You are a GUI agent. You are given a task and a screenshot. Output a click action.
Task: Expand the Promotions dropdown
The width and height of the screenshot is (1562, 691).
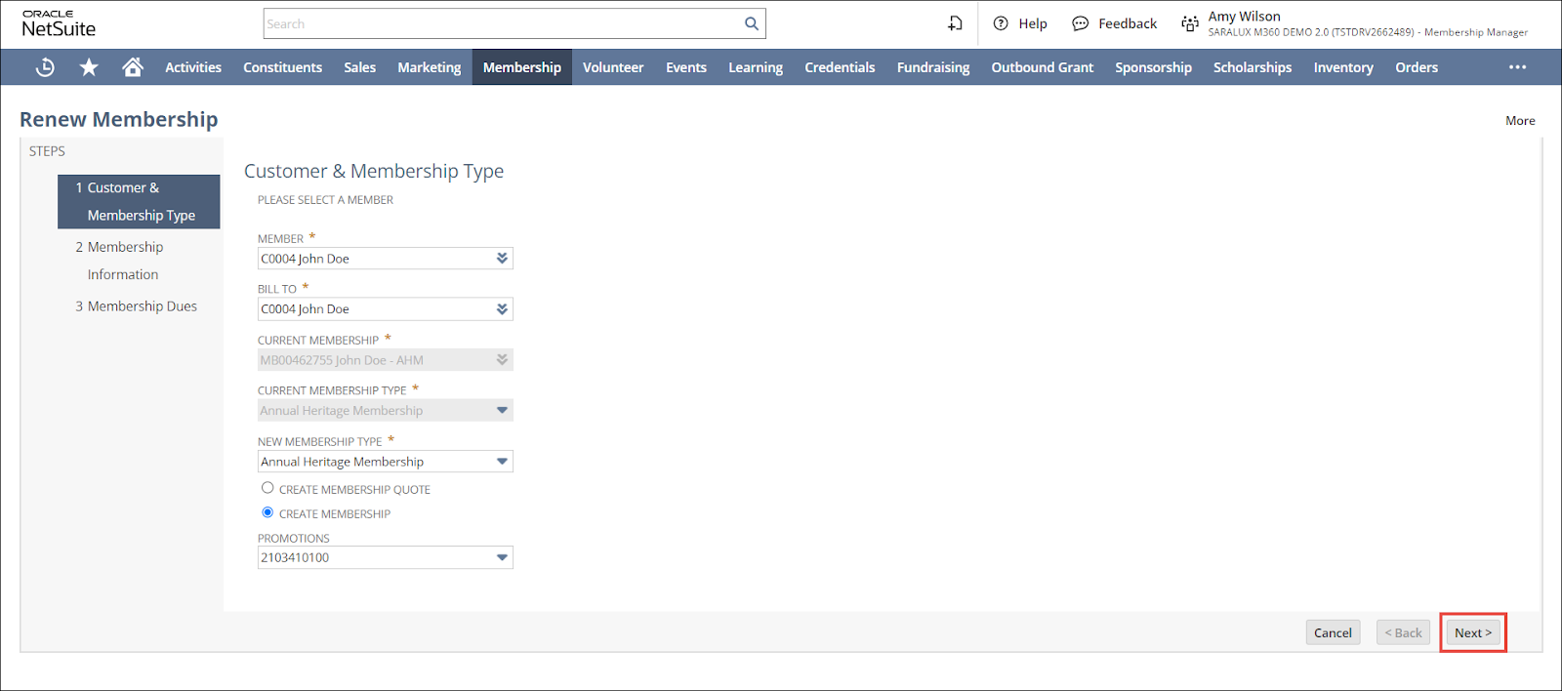point(502,557)
